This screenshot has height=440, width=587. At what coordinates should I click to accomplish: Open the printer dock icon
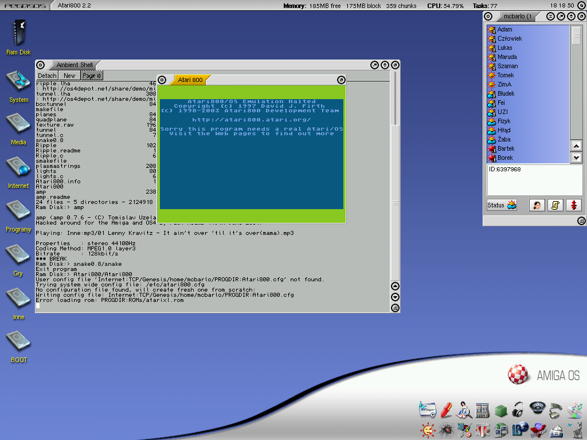556,431
